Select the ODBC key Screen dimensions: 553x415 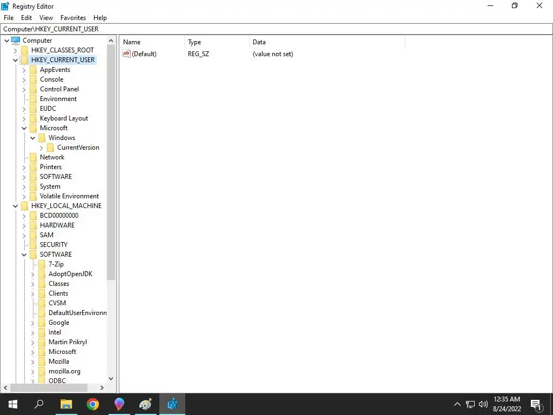click(x=57, y=381)
